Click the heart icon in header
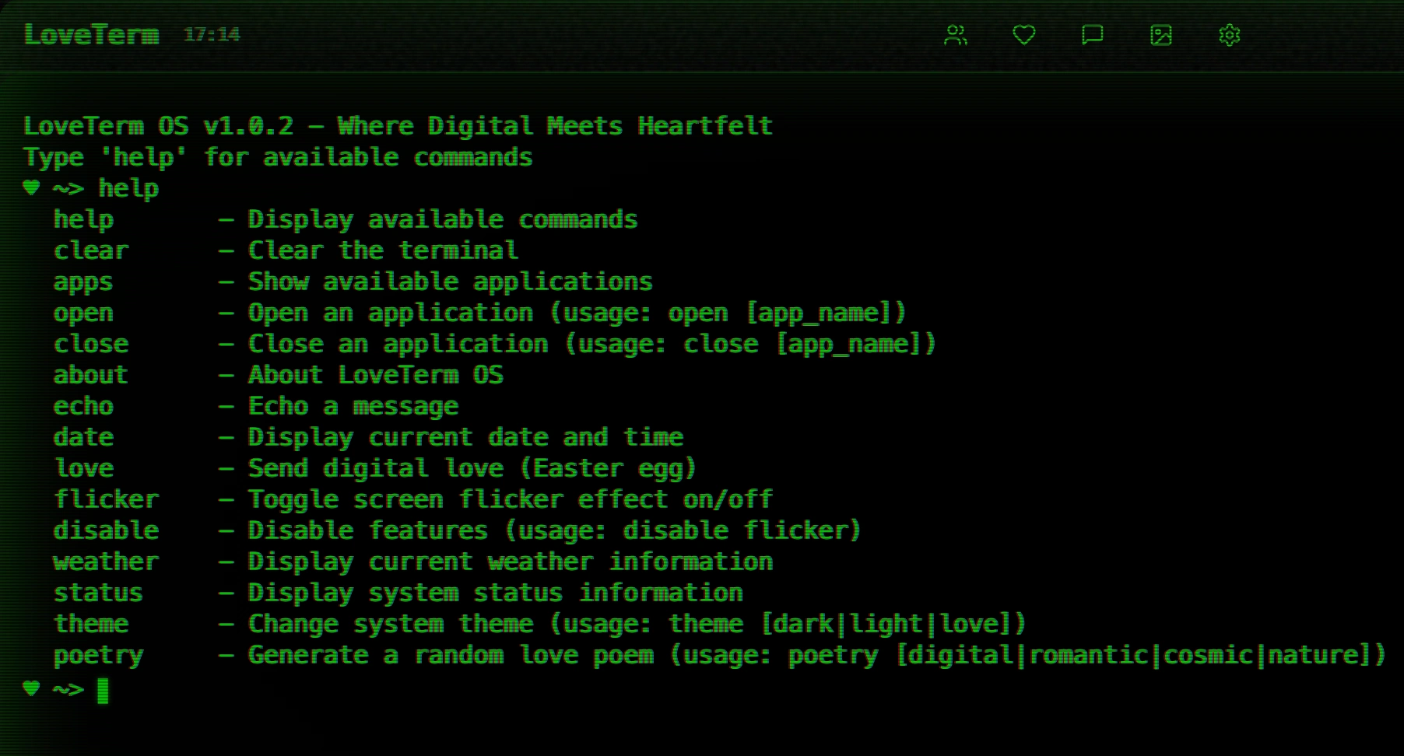Screen dimensions: 1404x756 tap(1023, 35)
